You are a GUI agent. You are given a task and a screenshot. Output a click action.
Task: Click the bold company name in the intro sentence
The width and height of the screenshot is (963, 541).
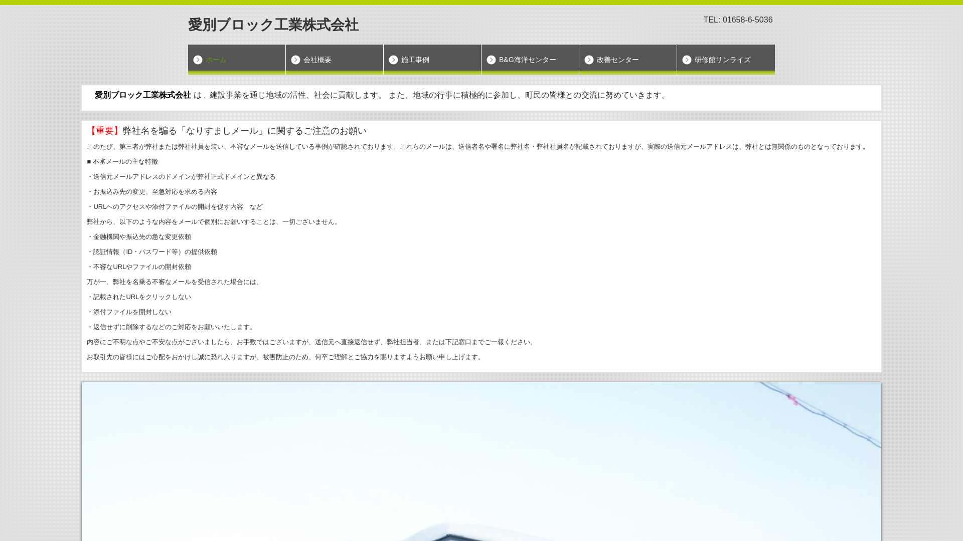coord(143,95)
